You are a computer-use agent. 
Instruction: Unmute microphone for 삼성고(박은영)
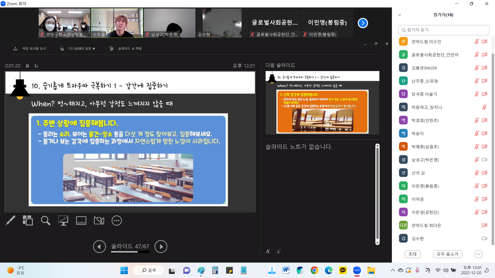point(476,160)
